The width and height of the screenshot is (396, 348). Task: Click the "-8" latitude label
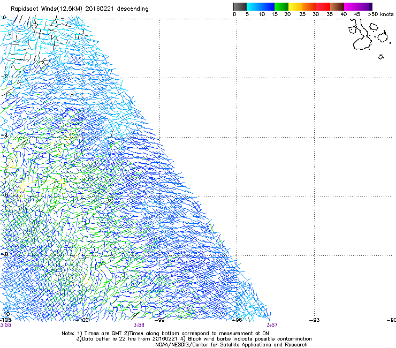pos(4,254)
